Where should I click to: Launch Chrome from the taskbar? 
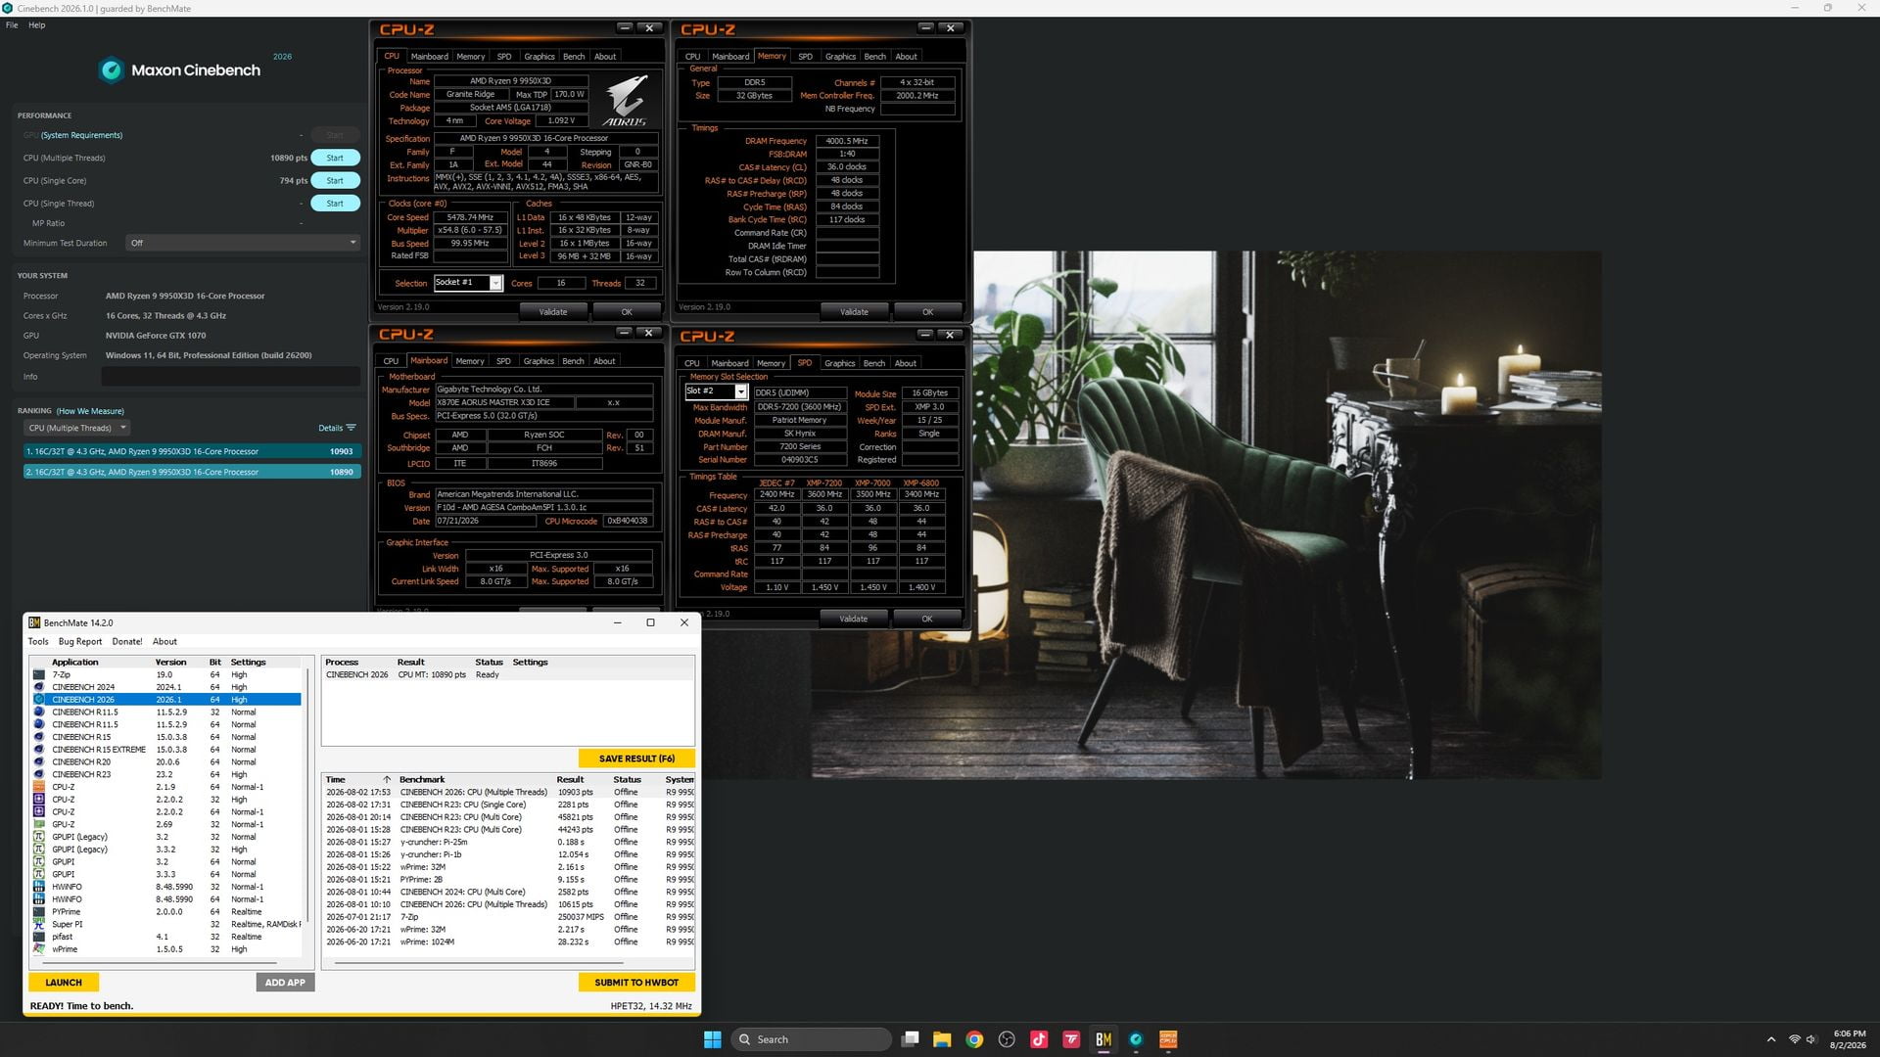click(x=974, y=1039)
